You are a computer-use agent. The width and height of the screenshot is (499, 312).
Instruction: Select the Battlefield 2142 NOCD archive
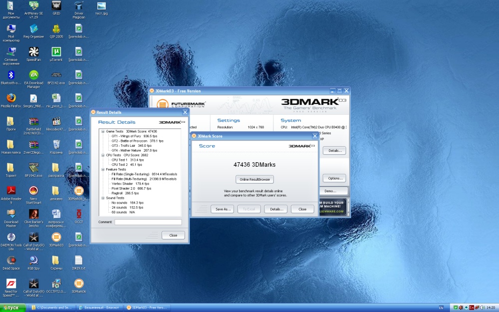(33, 125)
